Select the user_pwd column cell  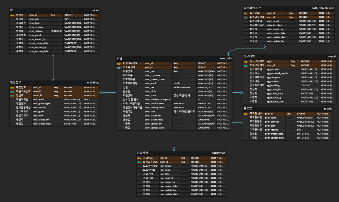(158, 71)
